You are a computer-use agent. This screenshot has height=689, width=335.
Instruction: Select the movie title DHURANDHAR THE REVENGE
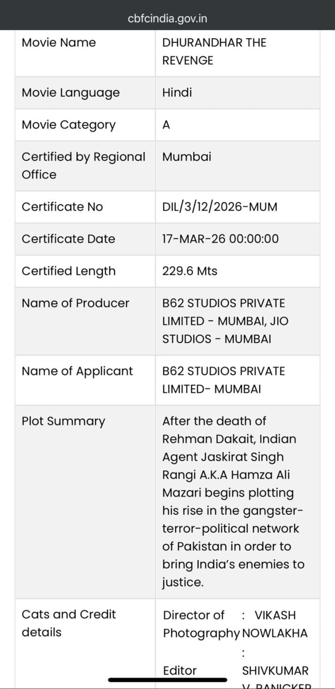[x=214, y=51]
